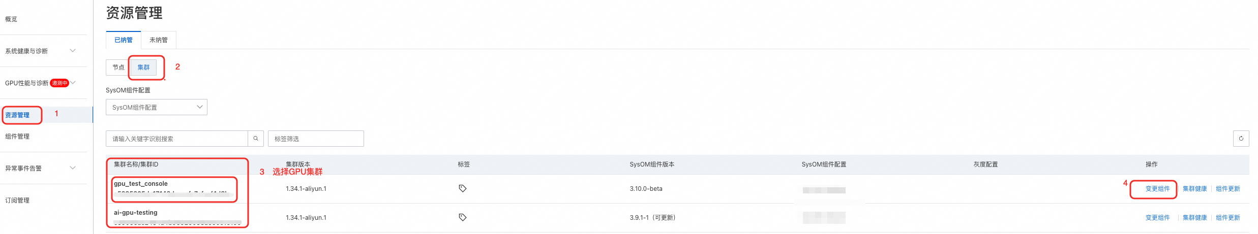Click the keyword search input field
The height and width of the screenshot is (234, 1258).
pos(177,139)
